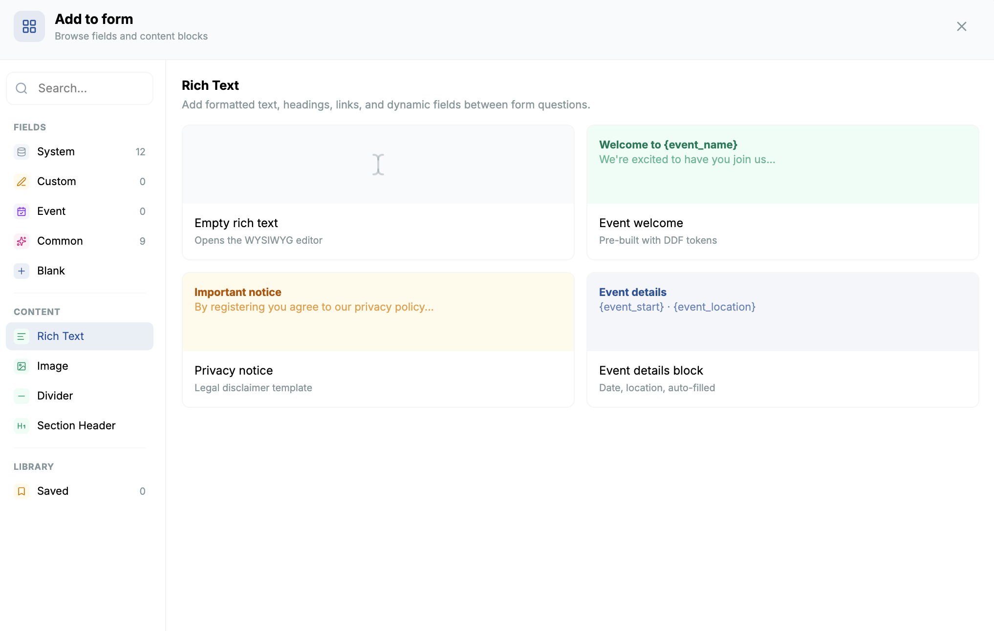Switch to the Image content category

tap(80, 366)
